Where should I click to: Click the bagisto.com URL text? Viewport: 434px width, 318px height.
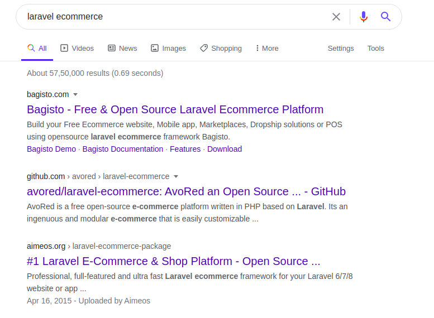48,94
